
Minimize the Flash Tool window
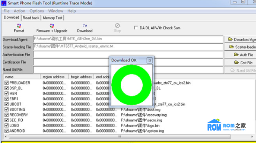tap(235, 2)
